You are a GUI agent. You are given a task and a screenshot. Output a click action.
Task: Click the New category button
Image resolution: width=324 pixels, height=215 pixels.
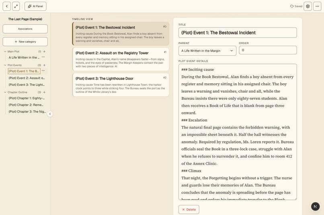tap(25, 42)
